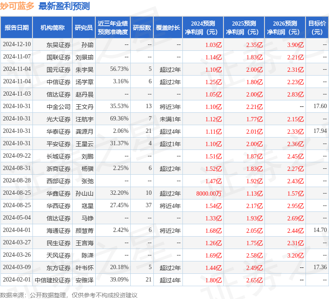
Task: Select the 1.52亿 forecast value
Action: click(x=213, y=169)
